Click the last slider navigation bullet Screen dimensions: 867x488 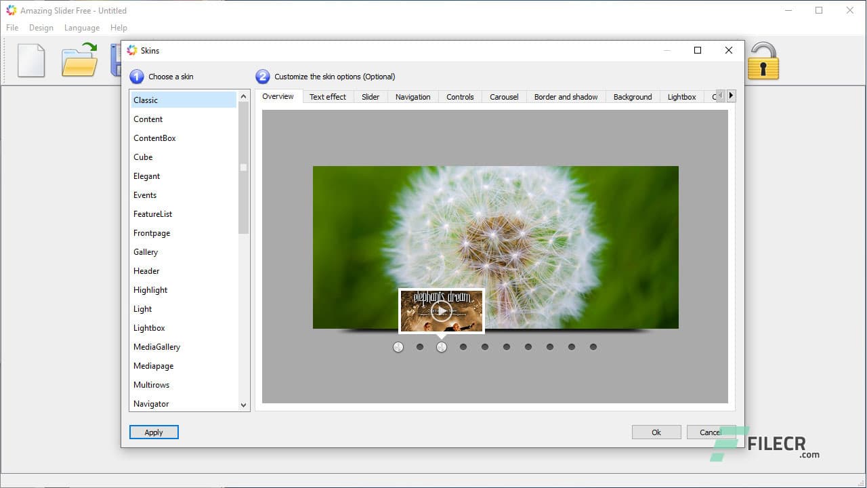[x=593, y=347]
